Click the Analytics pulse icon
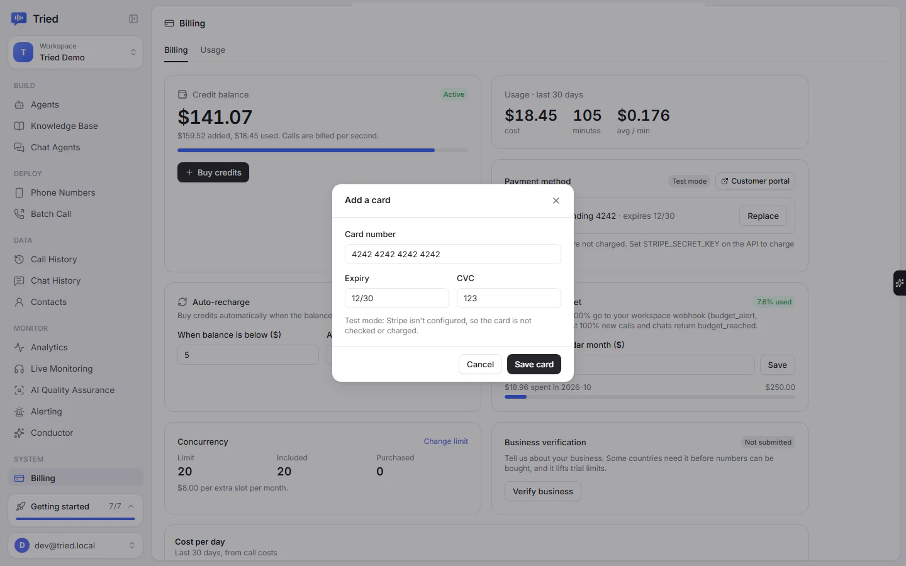 pyautogui.click(x=20, y=348)
